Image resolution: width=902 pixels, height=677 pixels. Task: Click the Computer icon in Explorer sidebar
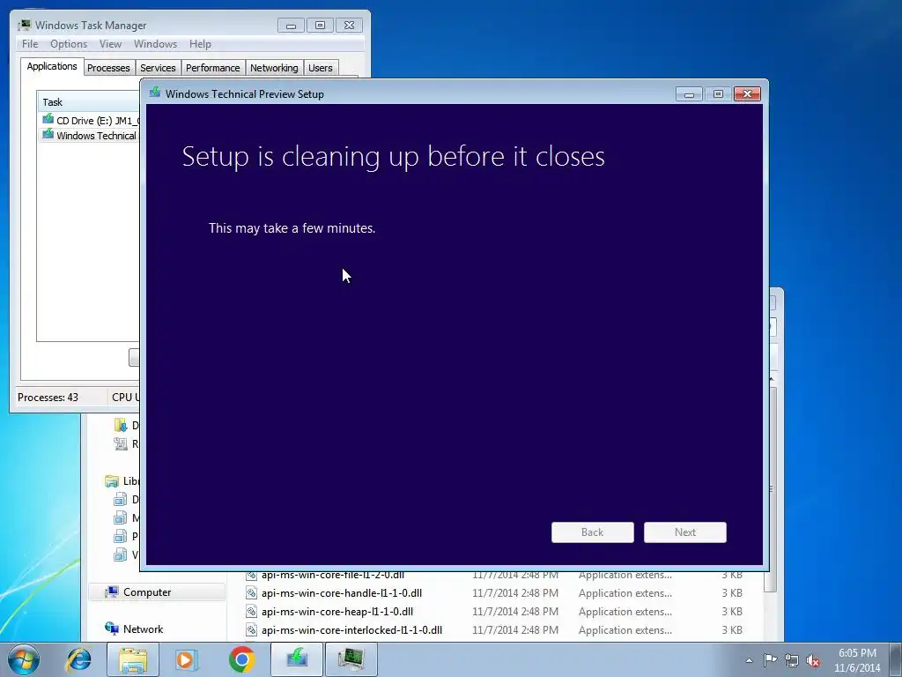[x=112, y=592]
